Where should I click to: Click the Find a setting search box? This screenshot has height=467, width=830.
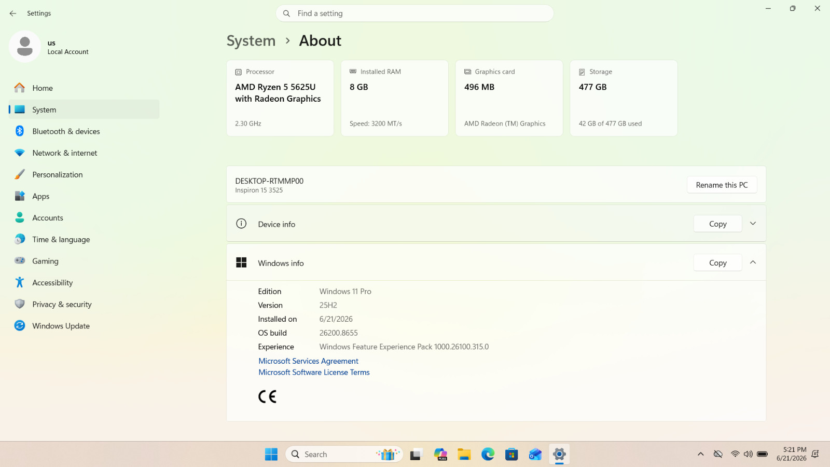click(x=415, y=13)
